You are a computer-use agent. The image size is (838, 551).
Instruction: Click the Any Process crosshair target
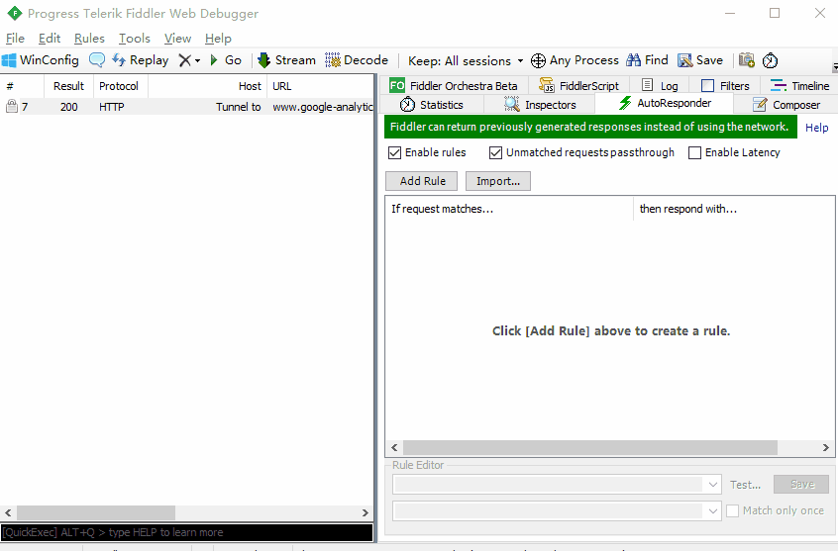(575, 60)
